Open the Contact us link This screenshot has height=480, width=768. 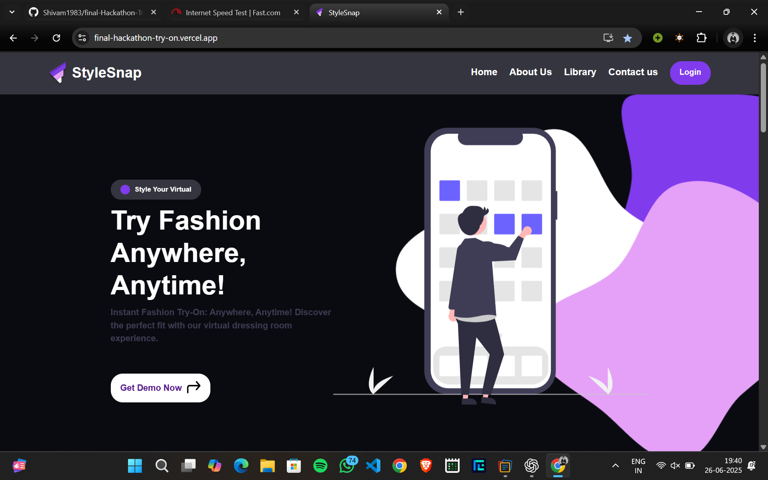coord(633,72)
